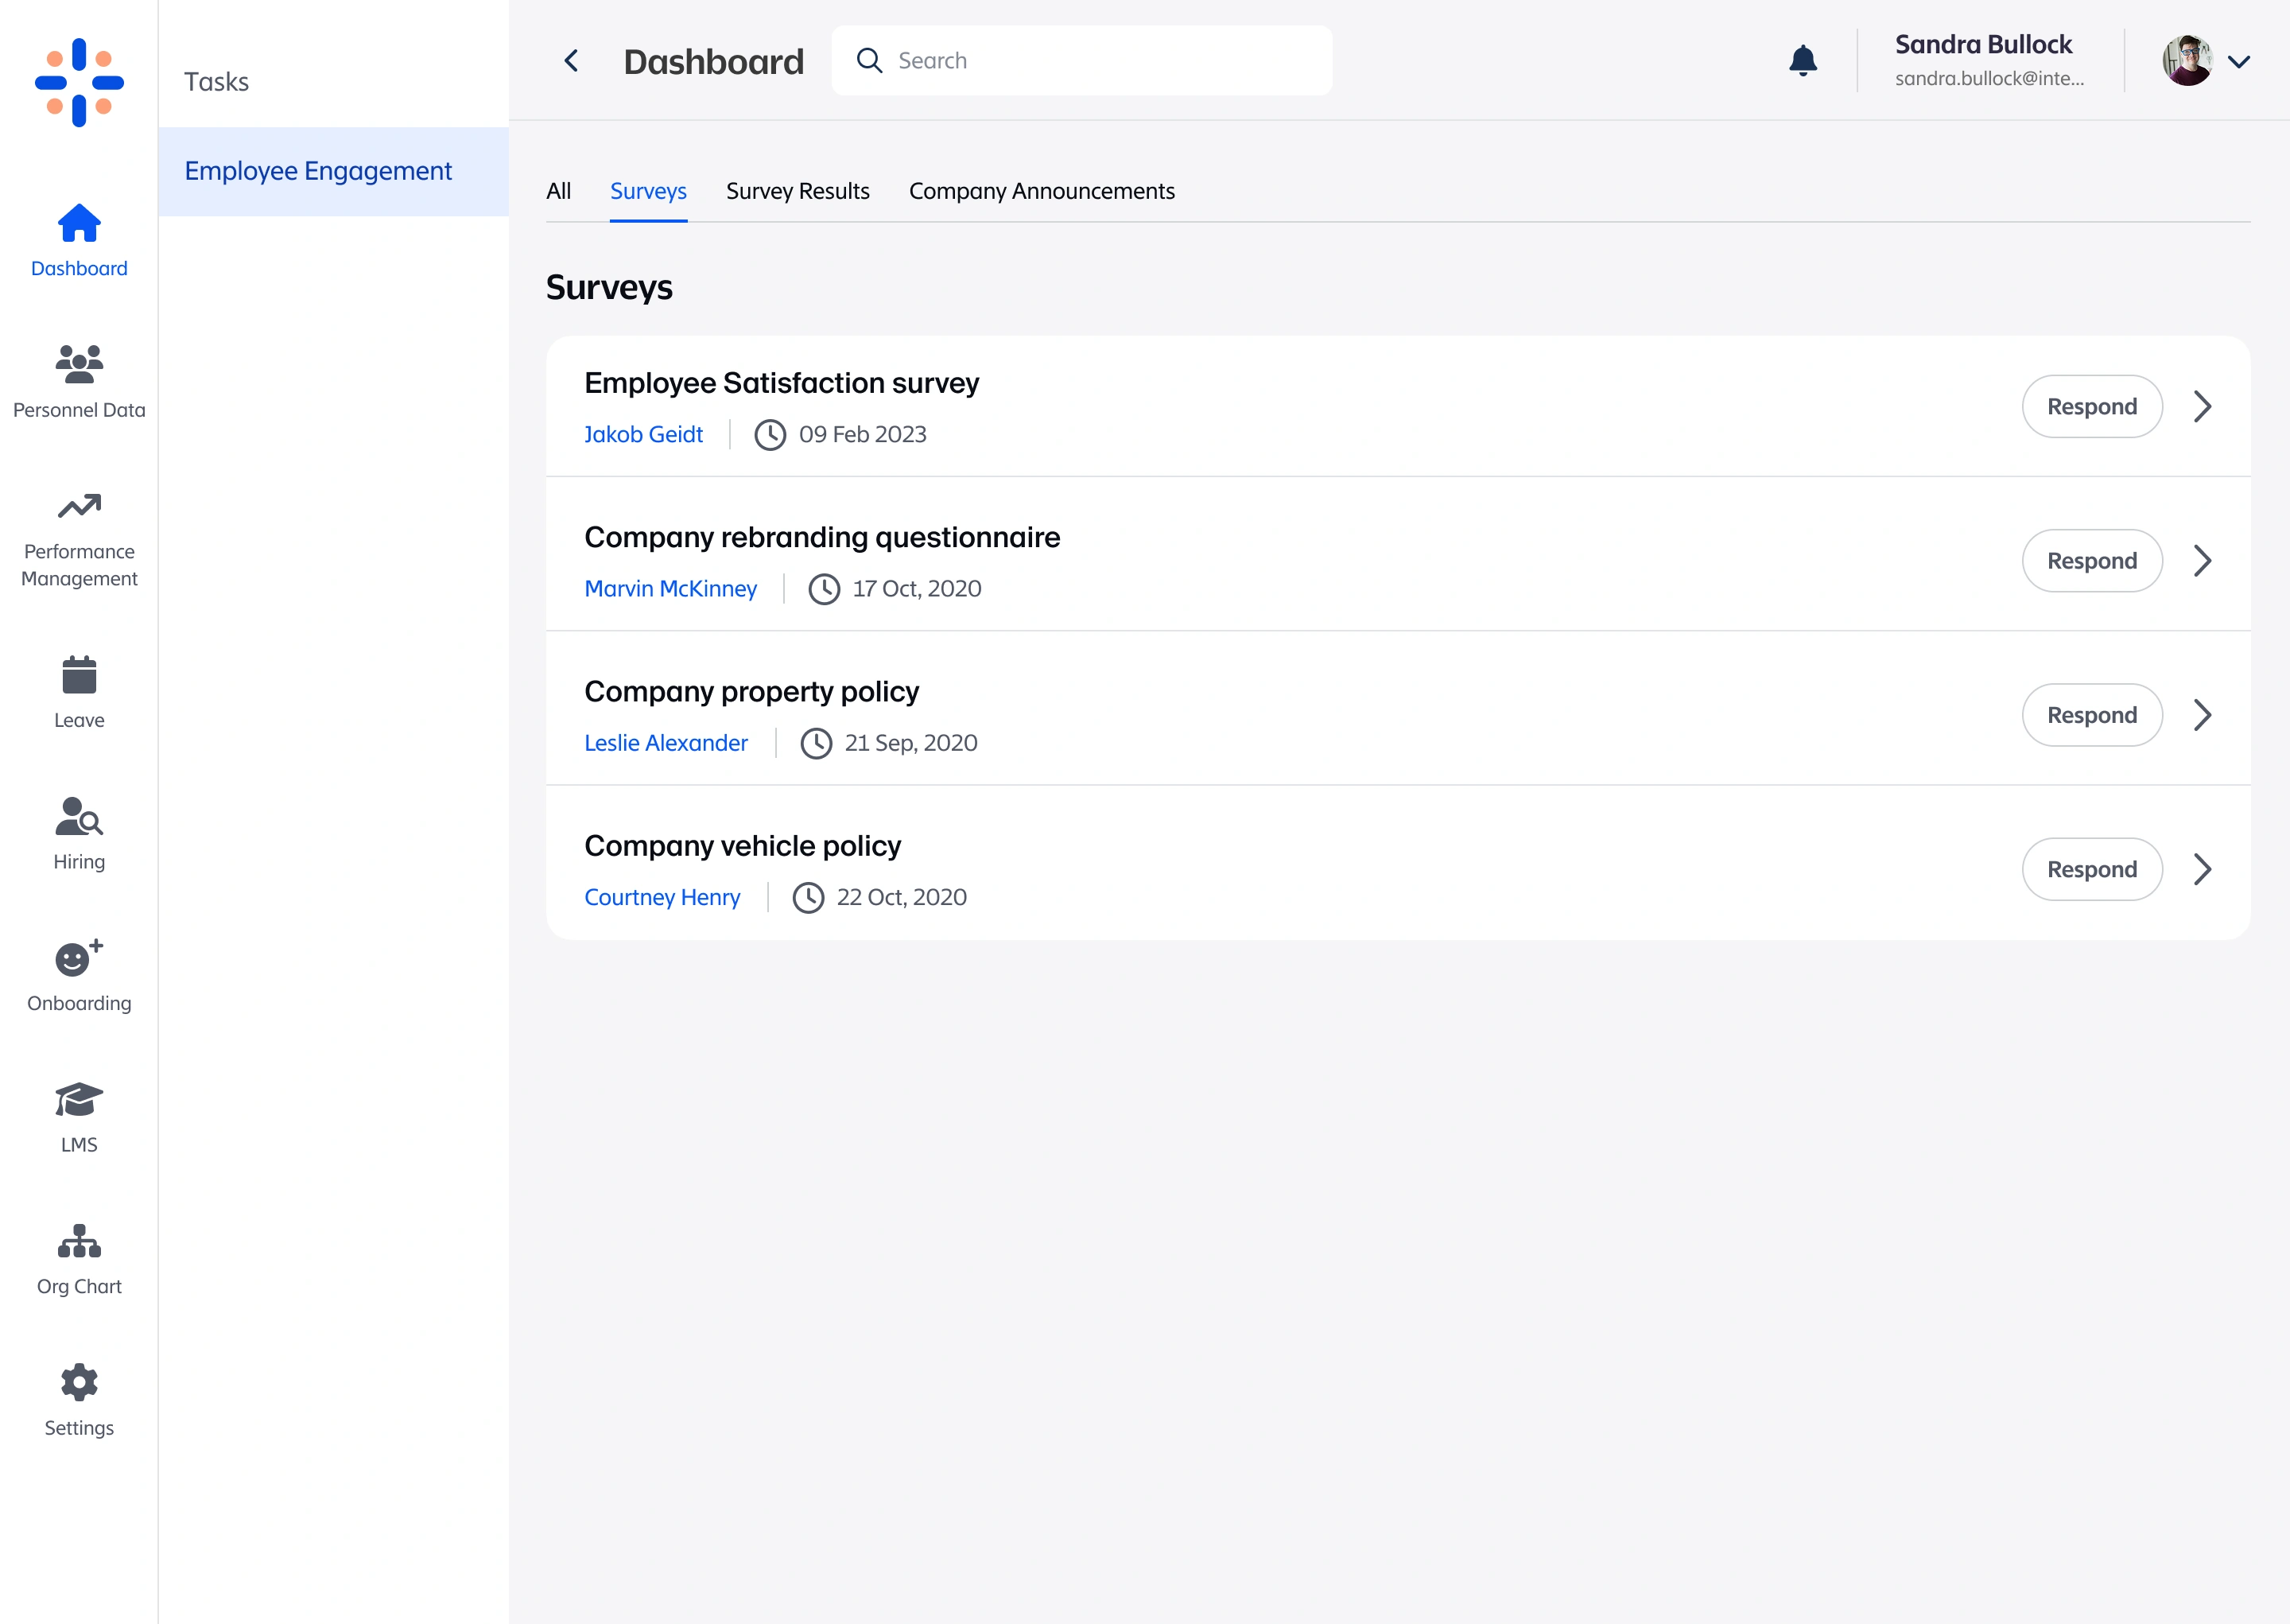This screenshot has height=1624, width=2290.
Task: Click the back arrow beside Dashboard title
Action: (571, 61)
